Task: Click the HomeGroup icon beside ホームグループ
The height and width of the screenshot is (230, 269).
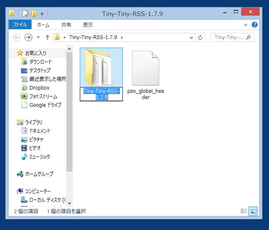Action: pyautogui.click(x=20, y=174)
